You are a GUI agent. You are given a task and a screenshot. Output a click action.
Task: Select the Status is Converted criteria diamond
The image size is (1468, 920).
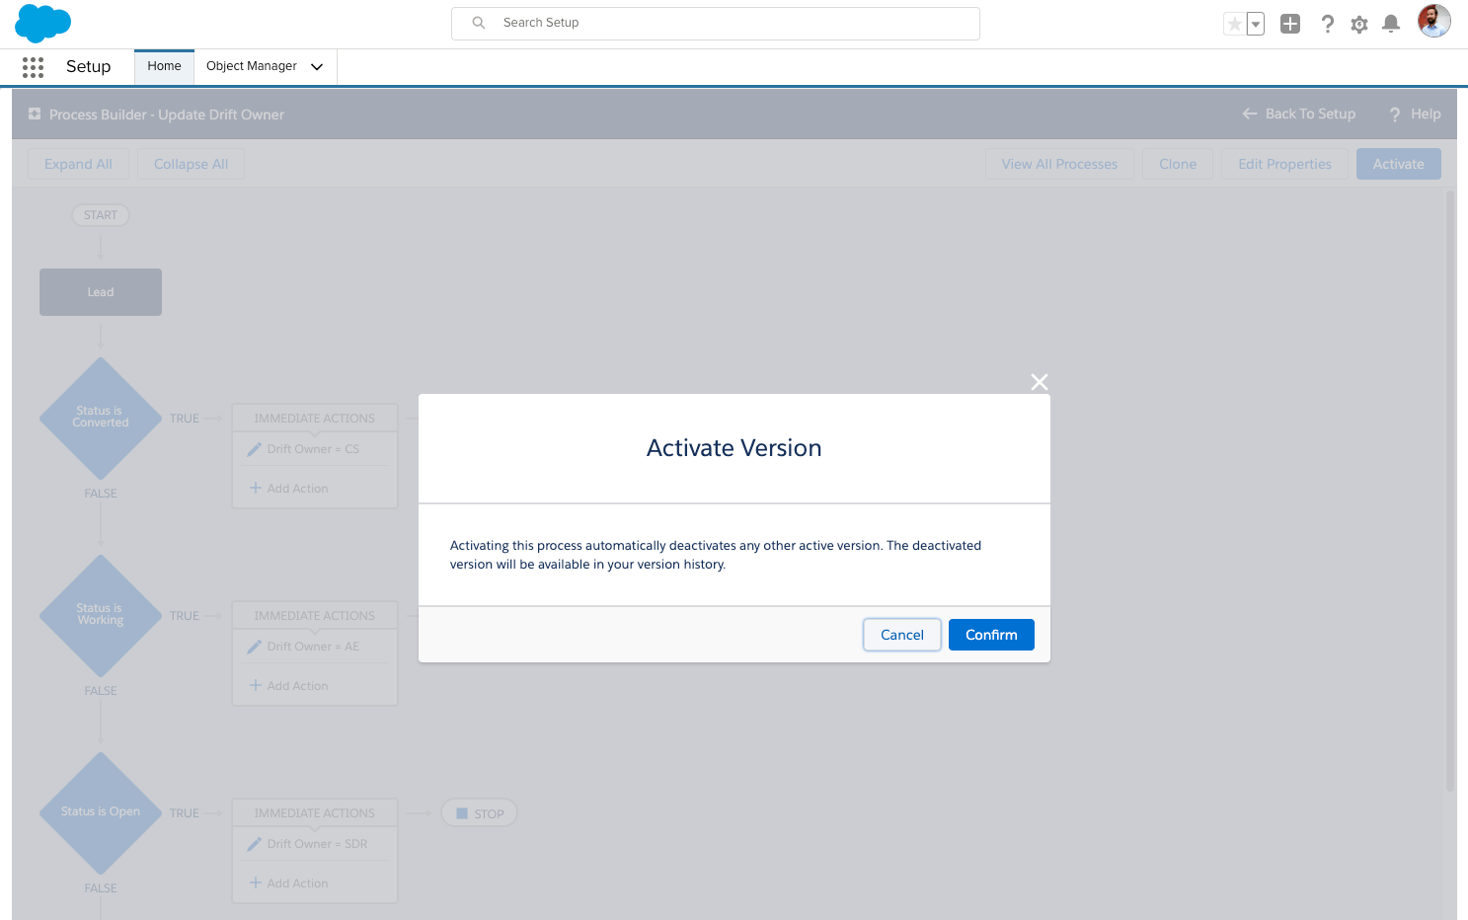101,418
